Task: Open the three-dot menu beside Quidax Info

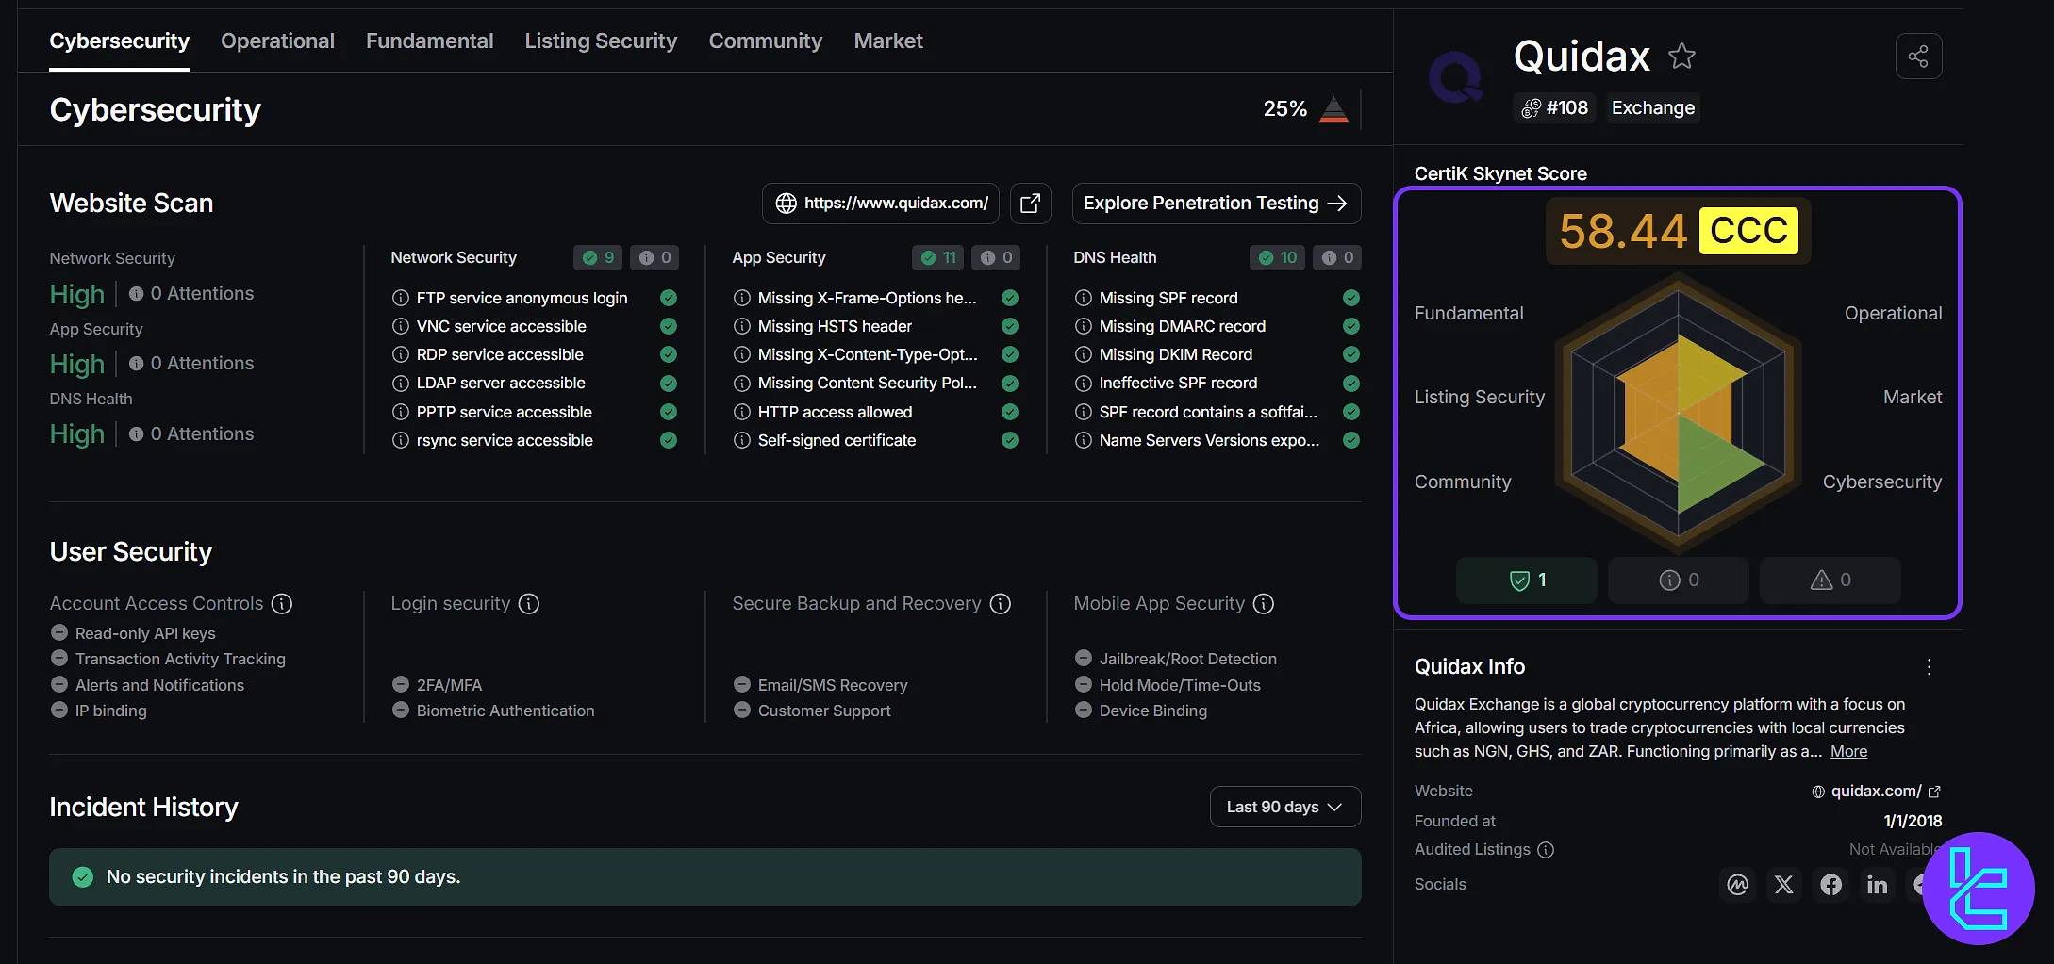Action: coord(1929,666)
